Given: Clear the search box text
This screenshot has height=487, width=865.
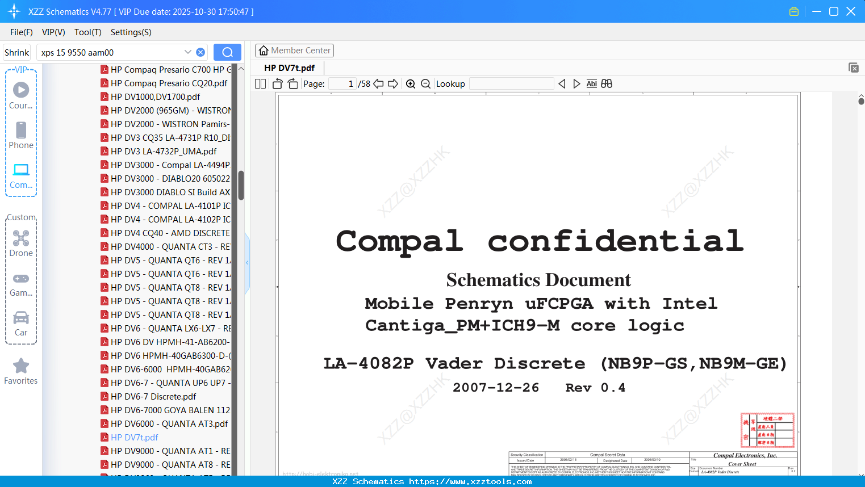Looking at the screenshot, I should coord(200,52).
